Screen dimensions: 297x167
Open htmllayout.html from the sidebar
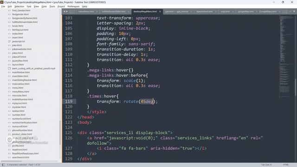20,30
